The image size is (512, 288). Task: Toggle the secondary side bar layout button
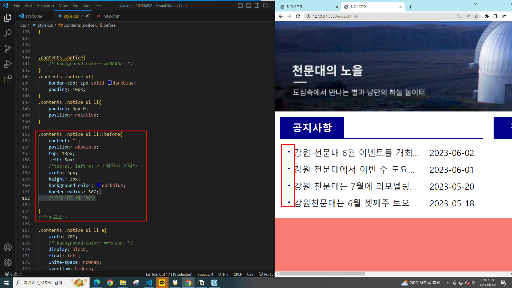coord(257,6)
